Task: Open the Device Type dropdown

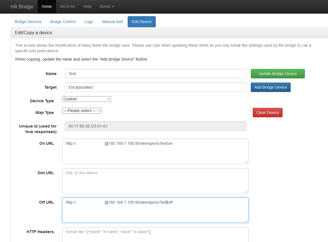Action: [x=86, y=99]
